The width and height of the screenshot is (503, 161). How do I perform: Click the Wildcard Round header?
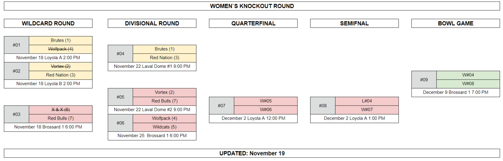tap(48, 23)
